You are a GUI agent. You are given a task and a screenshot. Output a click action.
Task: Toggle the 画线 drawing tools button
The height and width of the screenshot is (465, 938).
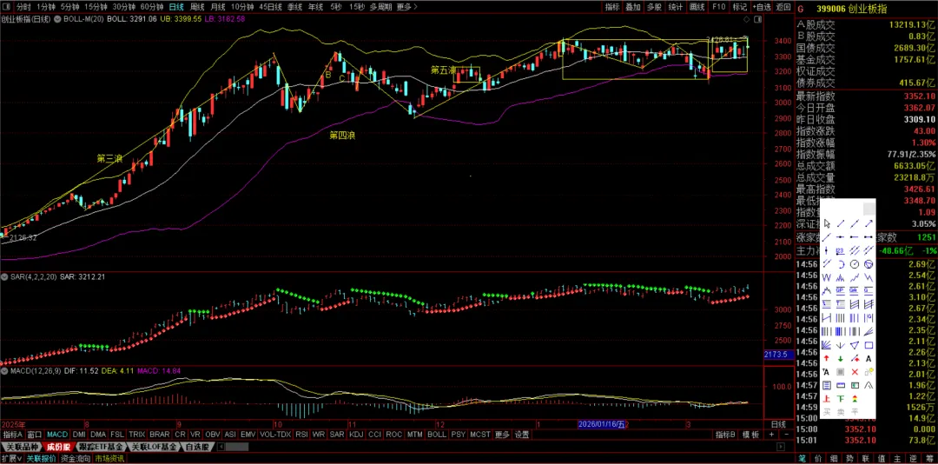[x=697, y=7]
